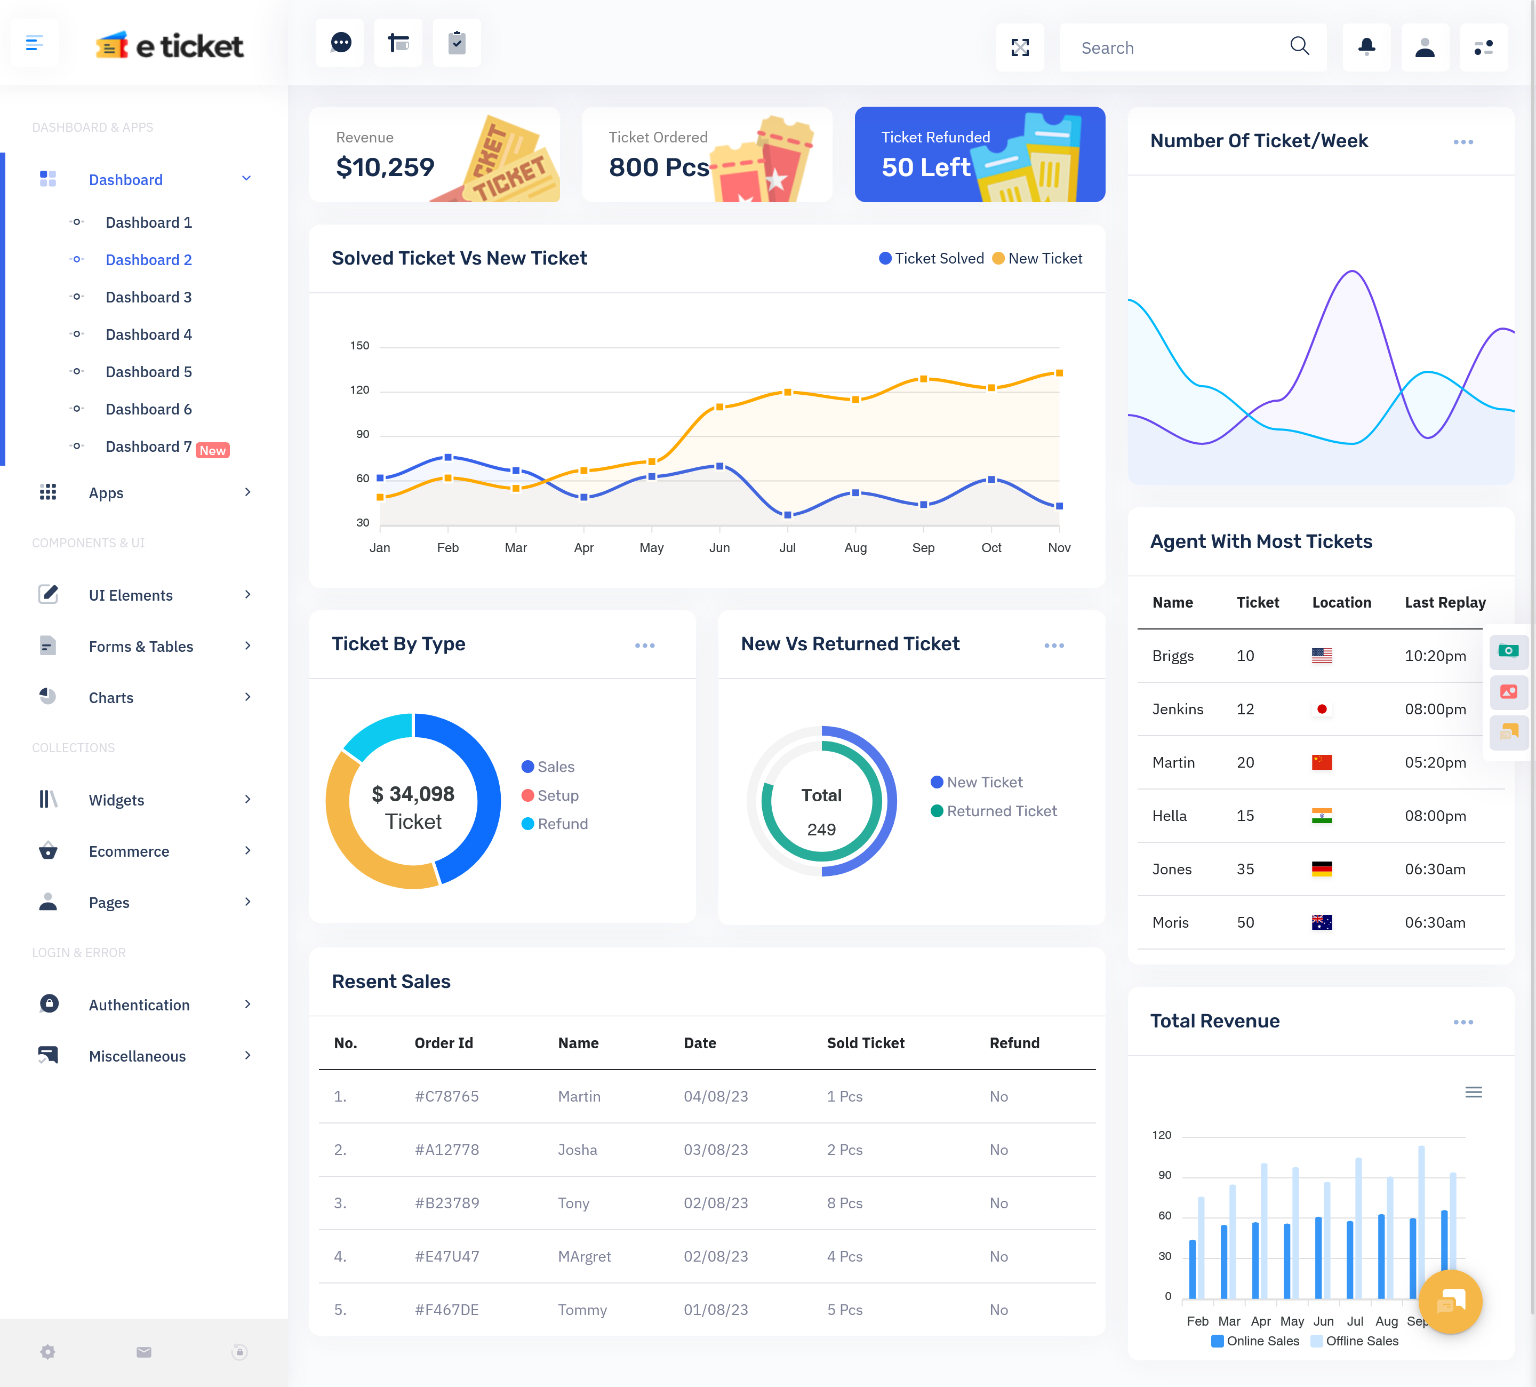Expand Miscellaneous submenu arrow
The image size is (1536, 1387).
[247, 1056]
